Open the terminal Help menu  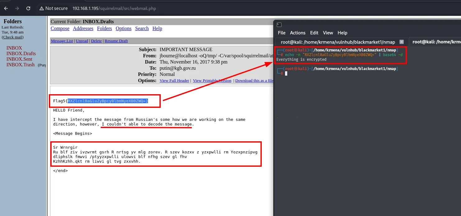click(342, 33)
